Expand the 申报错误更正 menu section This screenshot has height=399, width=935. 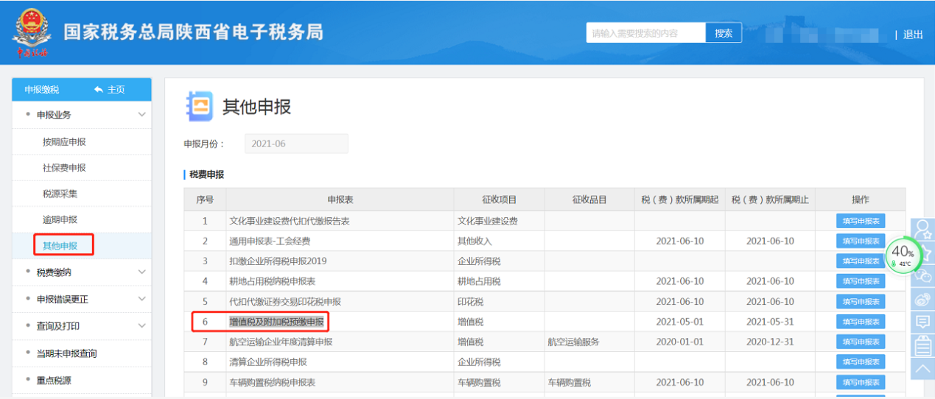pos(141,299)
